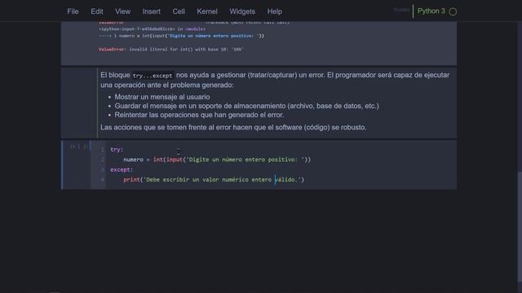Open the File menu
522x293 pixels.
point(73,11)
